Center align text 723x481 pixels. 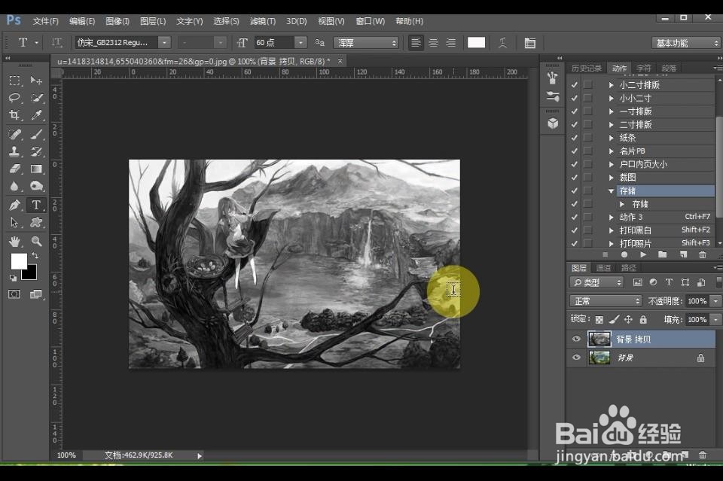(x=434, y=42)
